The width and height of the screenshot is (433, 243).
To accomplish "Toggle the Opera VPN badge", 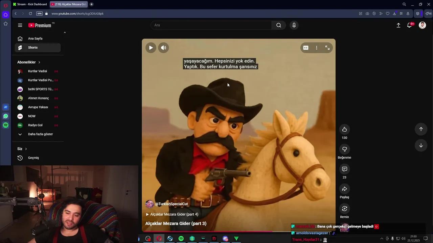I will 39,13.
